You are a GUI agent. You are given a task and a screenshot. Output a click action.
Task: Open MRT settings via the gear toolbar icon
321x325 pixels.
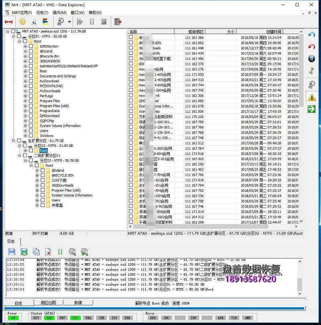point(22,22)
